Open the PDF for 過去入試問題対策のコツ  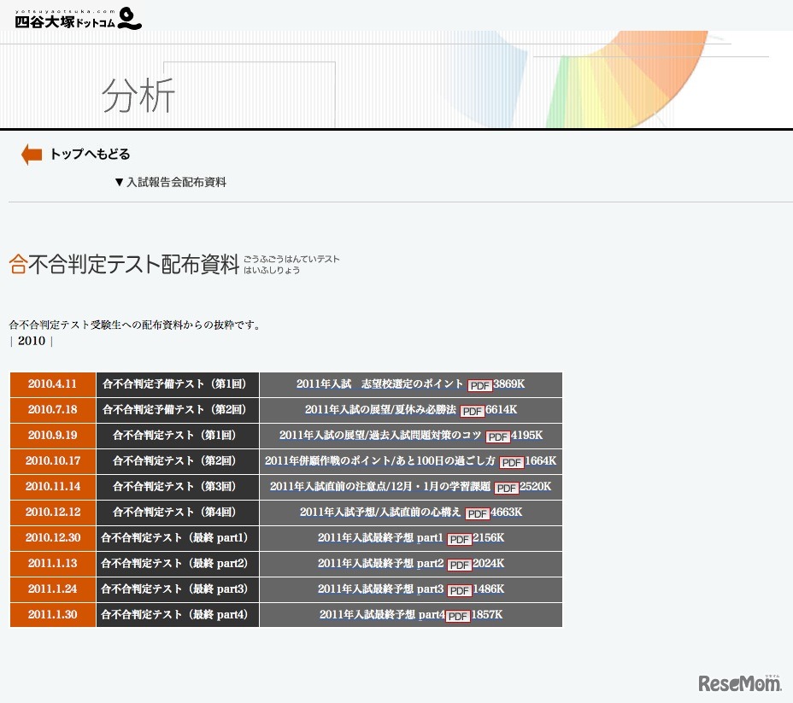pos(497,436)
